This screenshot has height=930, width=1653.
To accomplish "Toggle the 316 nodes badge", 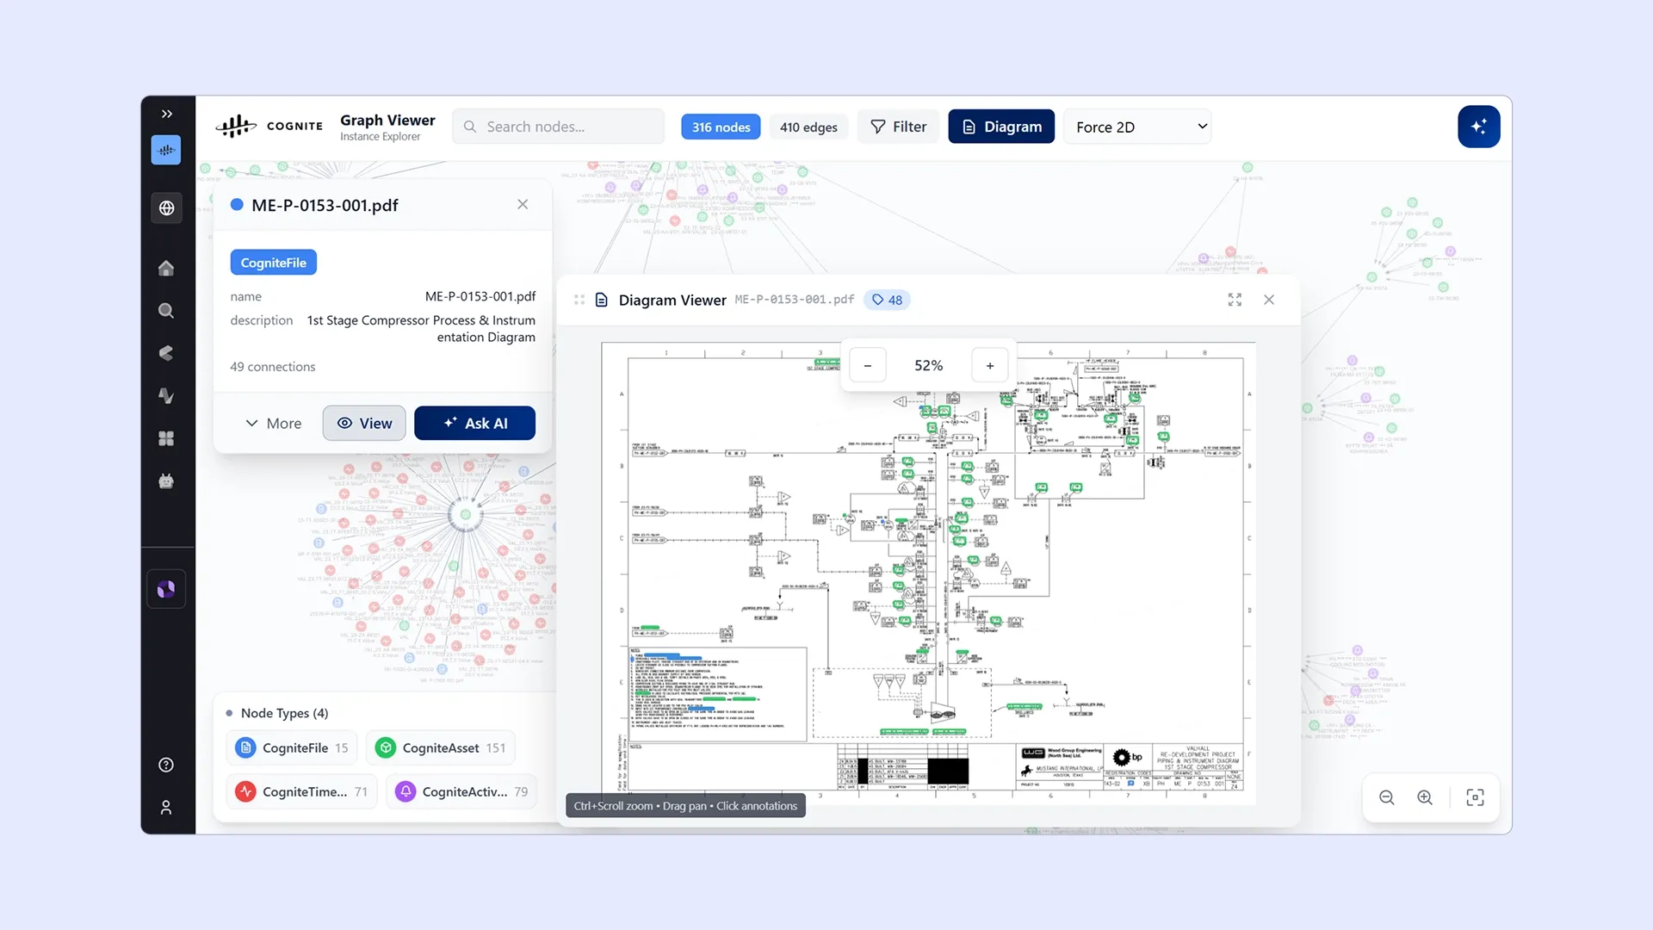I will [721, 127].
